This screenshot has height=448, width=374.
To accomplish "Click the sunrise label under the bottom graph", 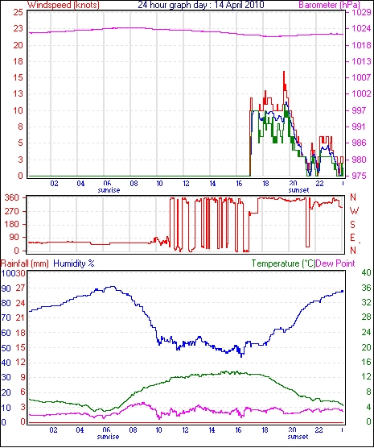I will tap(108, 437).
